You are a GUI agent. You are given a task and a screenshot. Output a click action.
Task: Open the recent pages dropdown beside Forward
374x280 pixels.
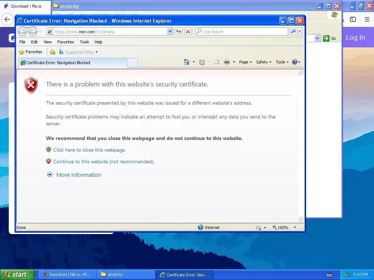[x=41, y=31]
